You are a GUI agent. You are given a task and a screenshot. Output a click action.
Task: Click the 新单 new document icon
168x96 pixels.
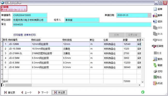pyautogui.click(x=155, y=9)
